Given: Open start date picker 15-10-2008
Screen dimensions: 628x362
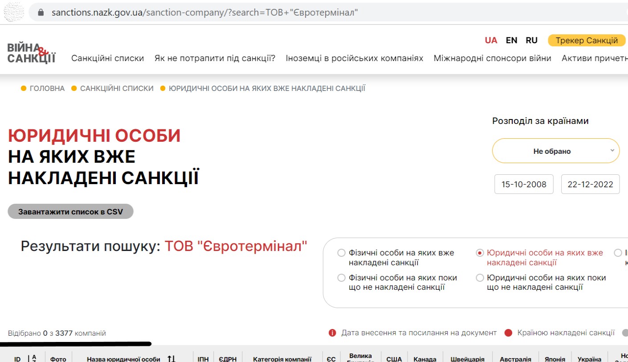Looking at the screenshot, I should click(524, 184).
